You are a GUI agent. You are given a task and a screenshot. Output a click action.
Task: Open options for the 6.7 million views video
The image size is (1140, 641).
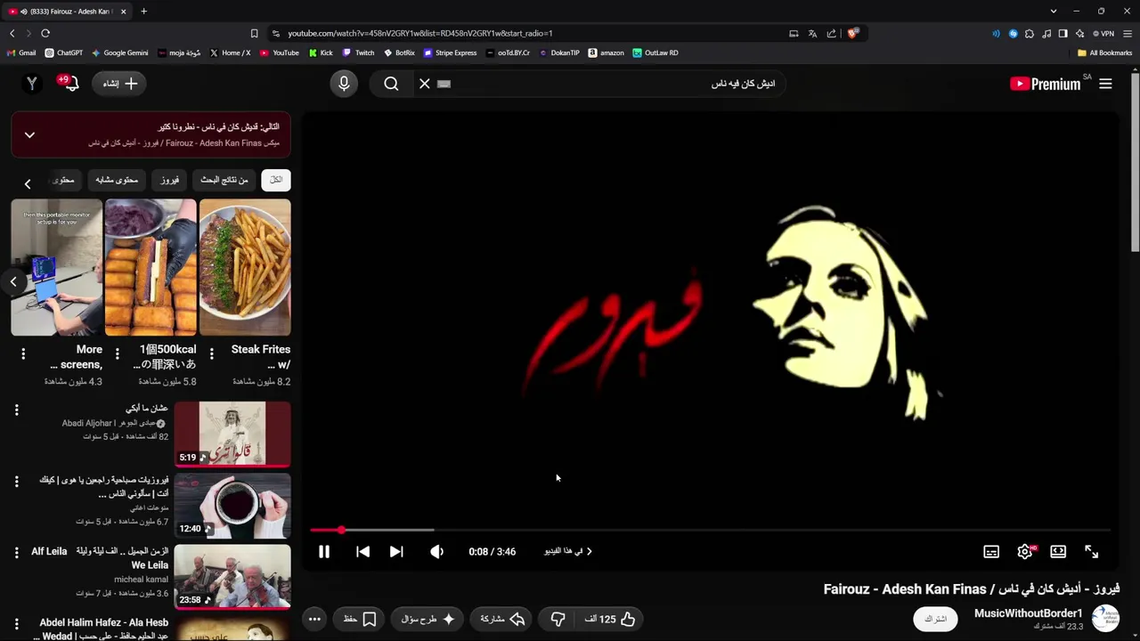point(16,481)
